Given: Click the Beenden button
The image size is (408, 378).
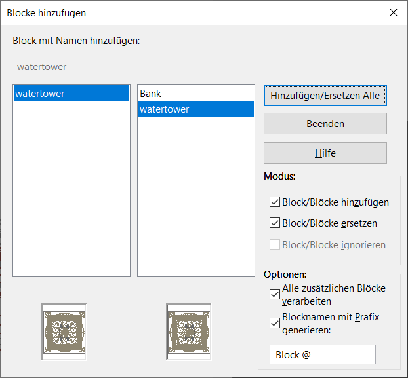Looking at the screenshot, I should [x=325, y=124].
